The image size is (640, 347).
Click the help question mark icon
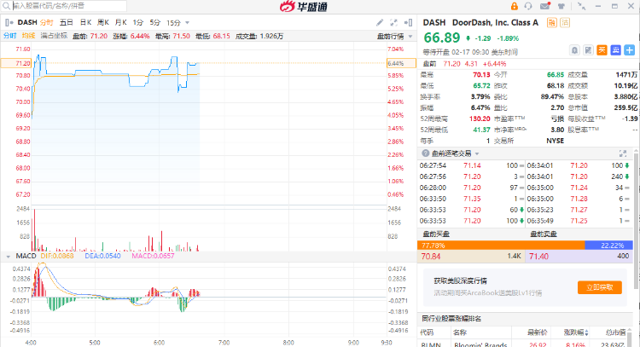point(425,153)
